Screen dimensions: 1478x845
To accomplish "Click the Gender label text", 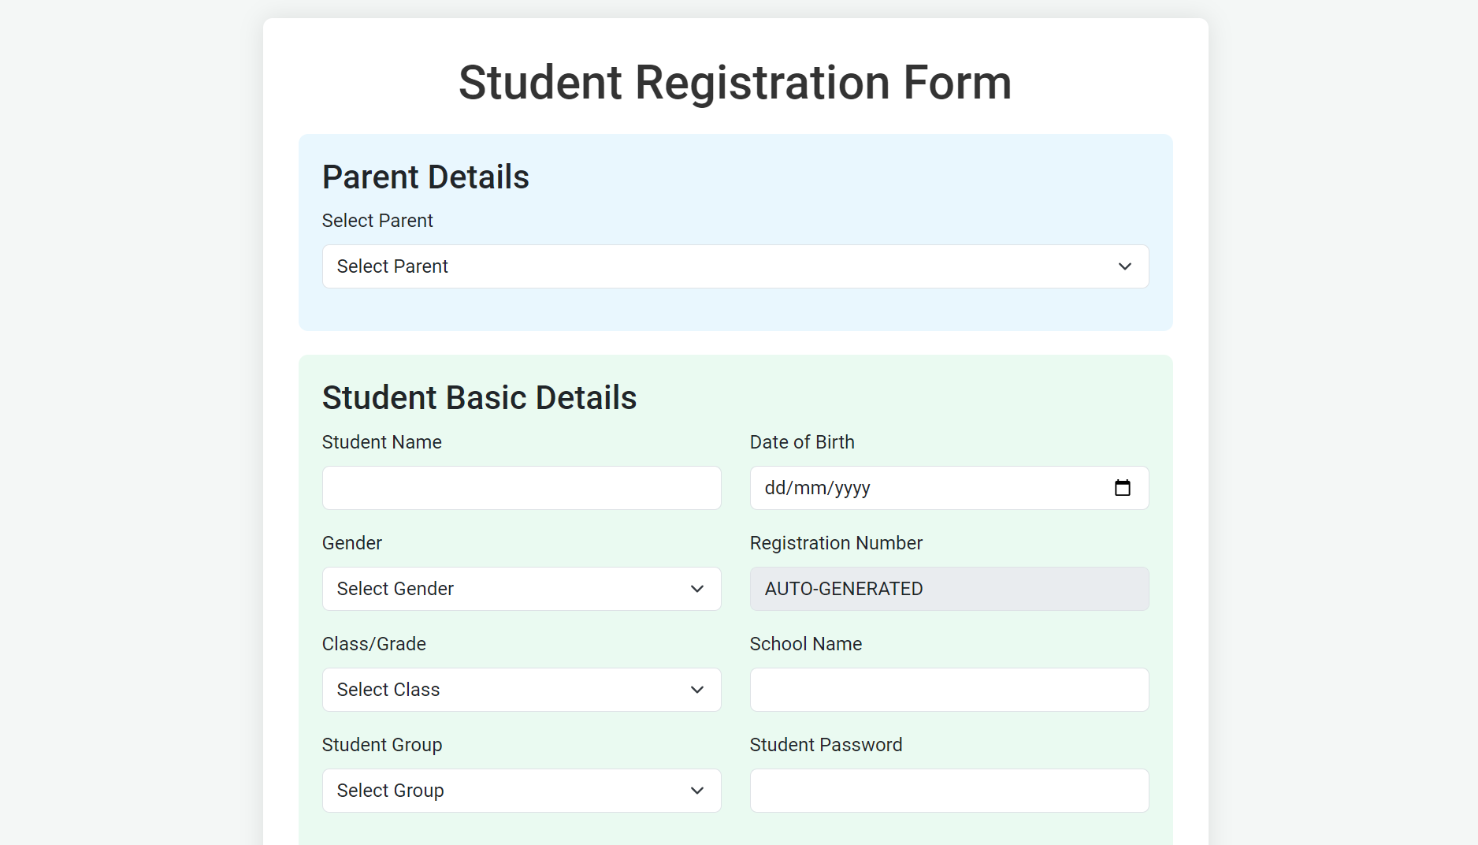I will tap(352, 543).
